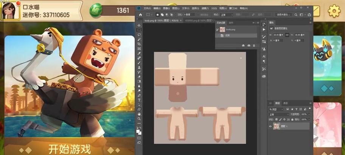The image size is (345, 155).
Task: Select the Pen tool
Action: coord(139,95)
